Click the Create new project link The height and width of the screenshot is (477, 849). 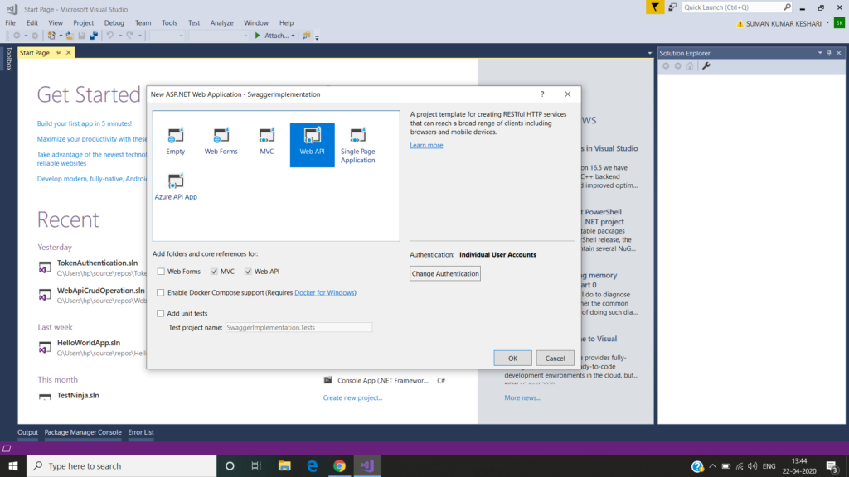pos(352,397)
